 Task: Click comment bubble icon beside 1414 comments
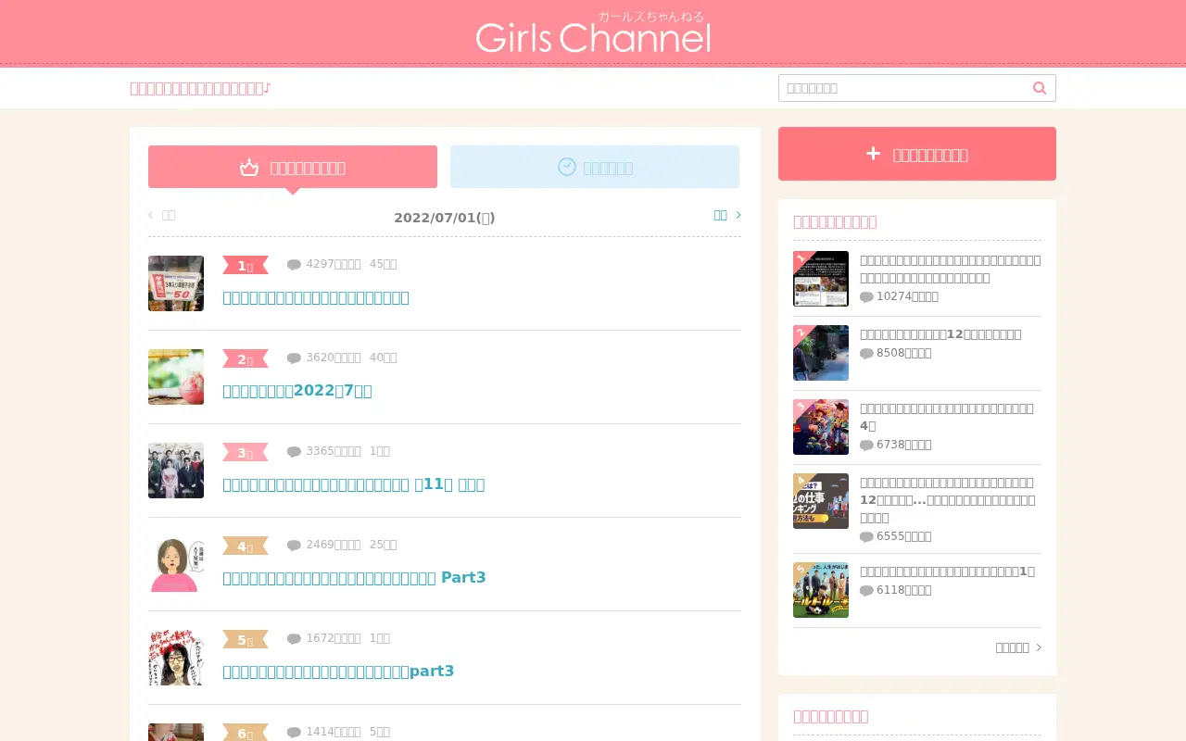point(294,732)
